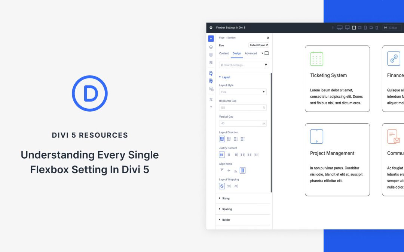This screenshot has height=252, width=404.
Task: Click the Horizontal Gap value field
Action: 243,108
